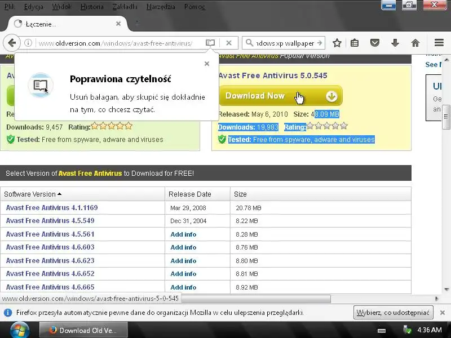The width and height of the screenshot is (451, 338).
Task: Rate Avast 5.0.545 with the star rating
Action: pyautogui.click(x=327, y=126)
